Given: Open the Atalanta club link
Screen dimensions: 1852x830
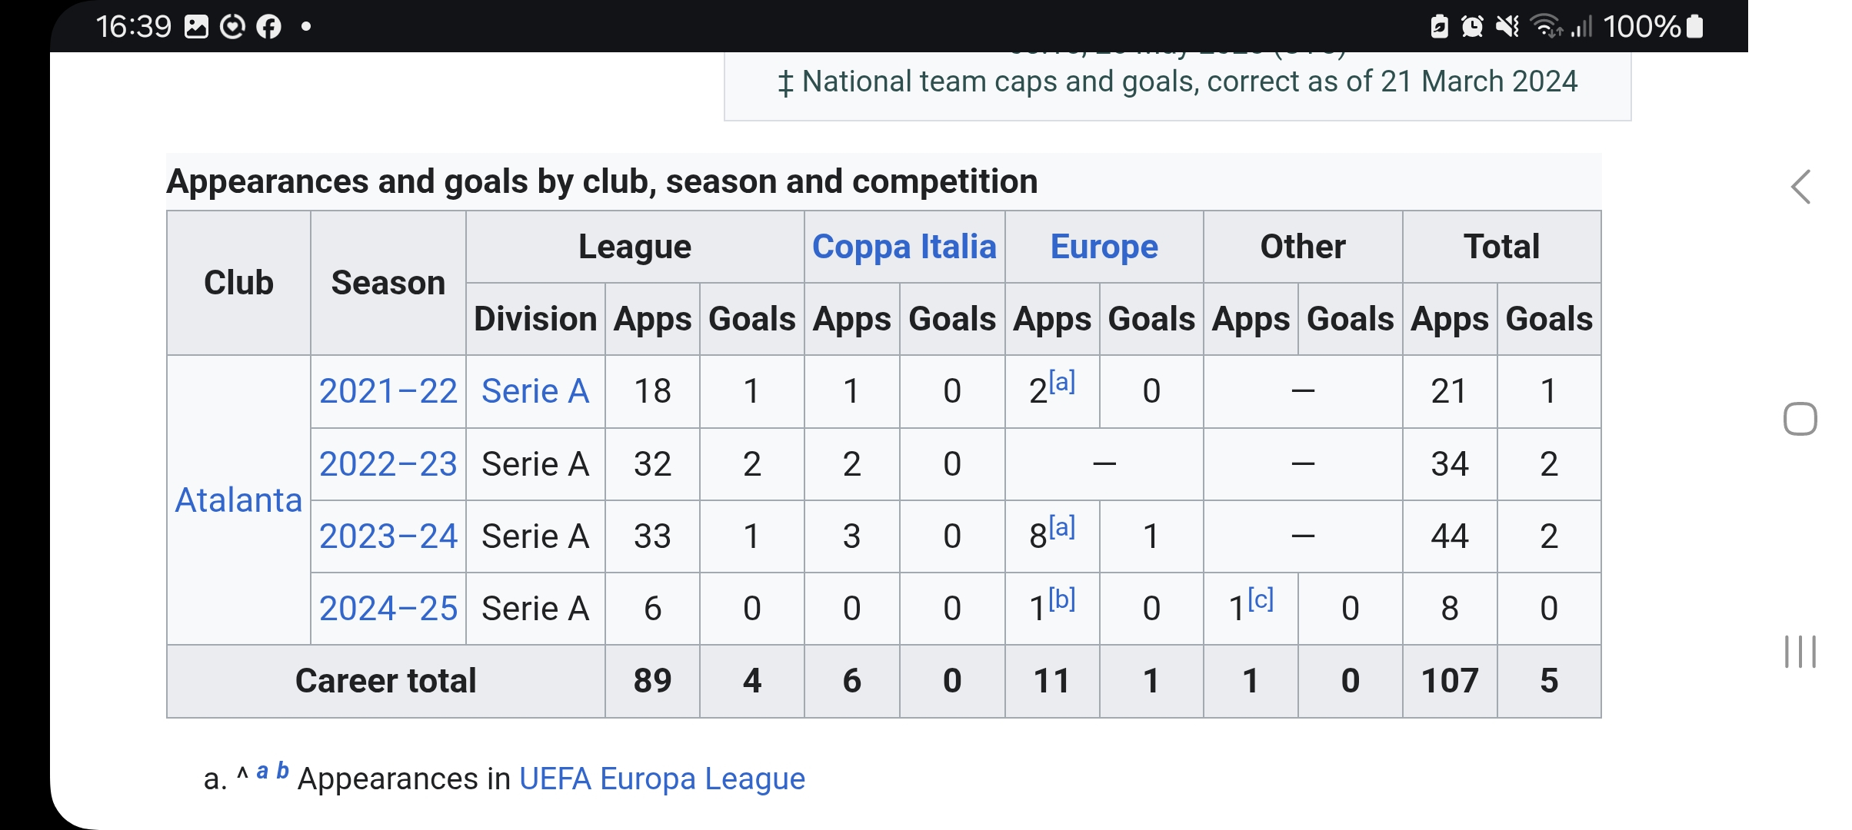Looking at the screenshot, I should (x=238, y=500).
